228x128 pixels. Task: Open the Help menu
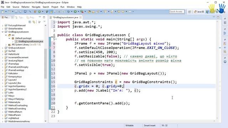(79, 7)
